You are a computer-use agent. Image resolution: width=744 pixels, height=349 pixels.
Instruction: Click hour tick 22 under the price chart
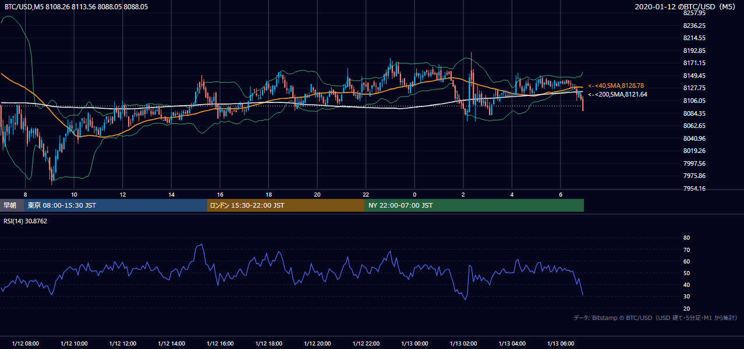(366, 194)
